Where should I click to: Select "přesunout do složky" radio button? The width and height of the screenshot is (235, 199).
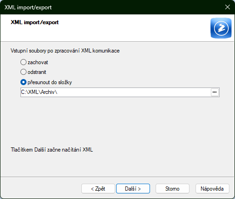pos(23,82)
